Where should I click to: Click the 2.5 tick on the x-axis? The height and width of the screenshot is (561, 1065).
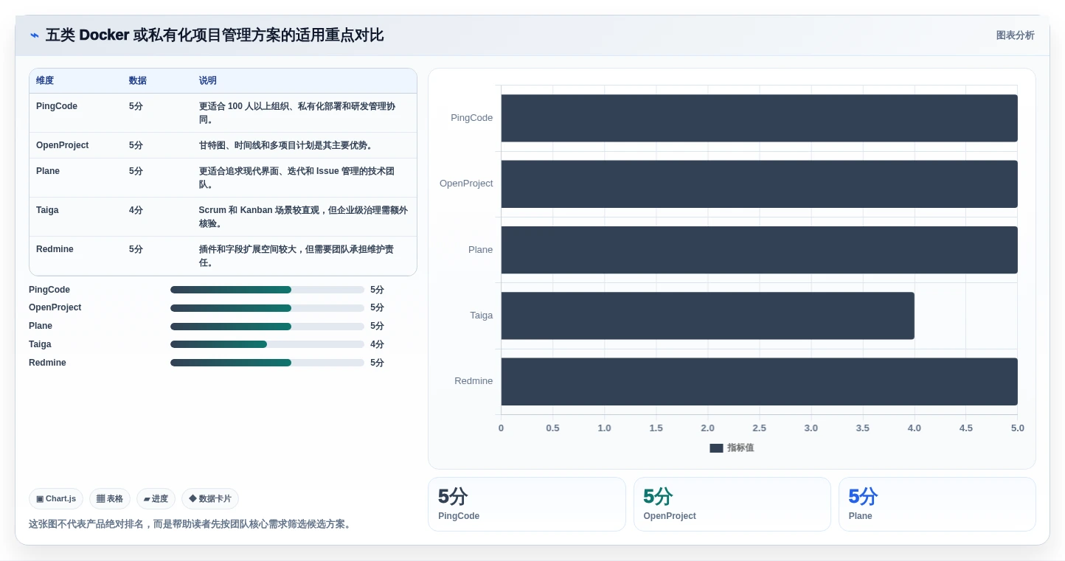pos(759,428)
